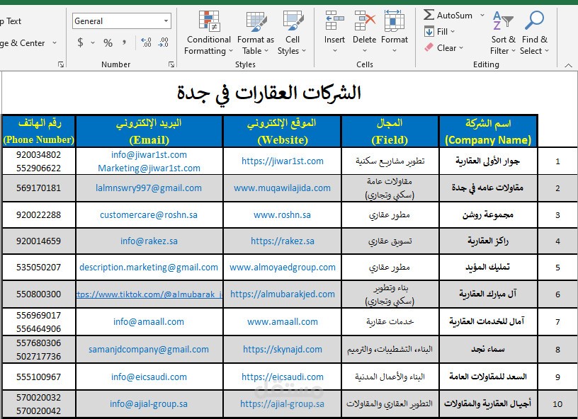Open https://almubarakjed.com link

[x=283, y=294]
